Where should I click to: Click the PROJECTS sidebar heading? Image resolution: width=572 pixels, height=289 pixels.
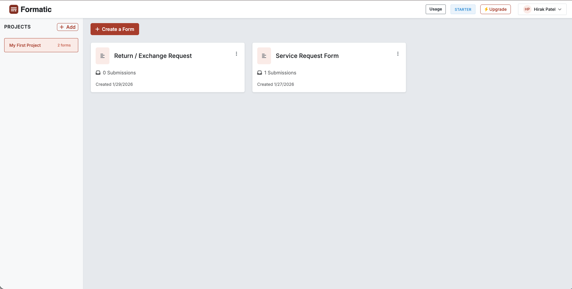(17, 27)
